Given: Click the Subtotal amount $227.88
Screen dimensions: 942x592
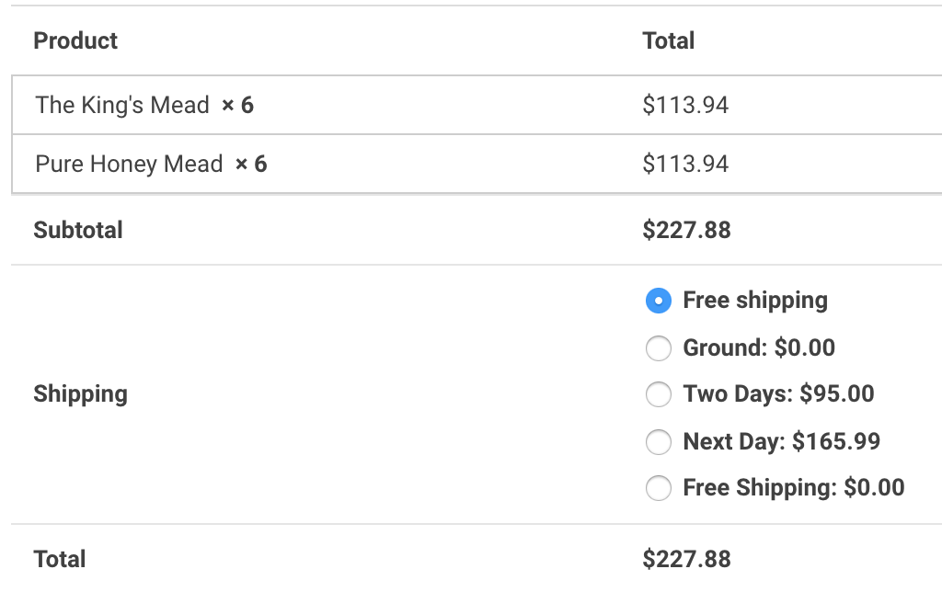Looking at the screenshot, I should (x=686, y=230).
